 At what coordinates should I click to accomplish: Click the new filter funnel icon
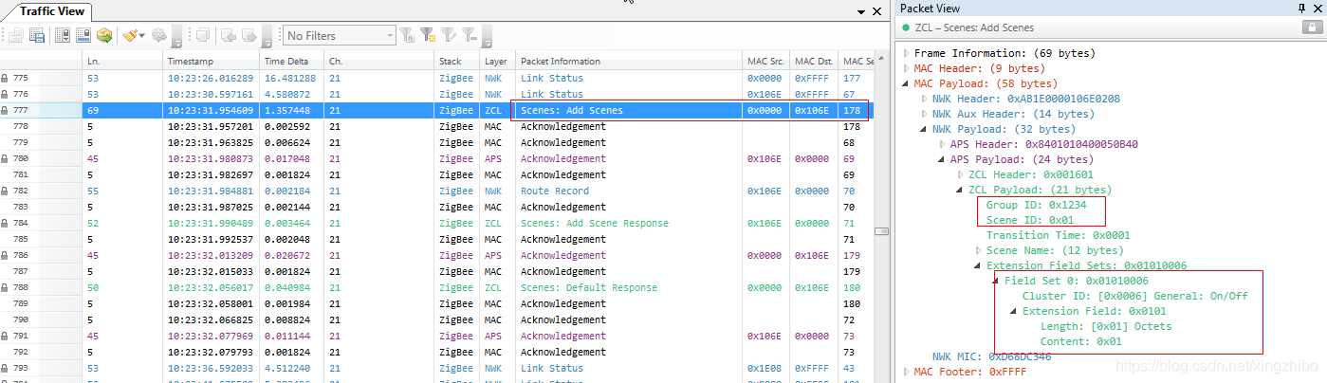click(407, 36)
